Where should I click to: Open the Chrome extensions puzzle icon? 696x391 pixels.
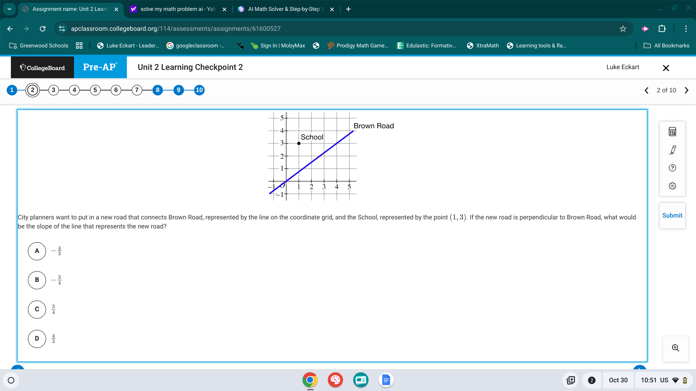662,29
